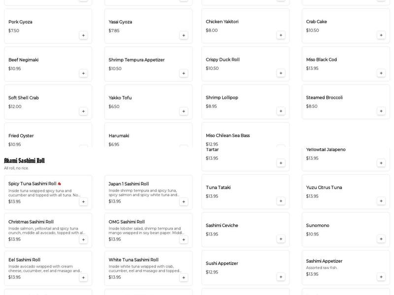Click plus on Steamed Broccoli

pos(381,111)
